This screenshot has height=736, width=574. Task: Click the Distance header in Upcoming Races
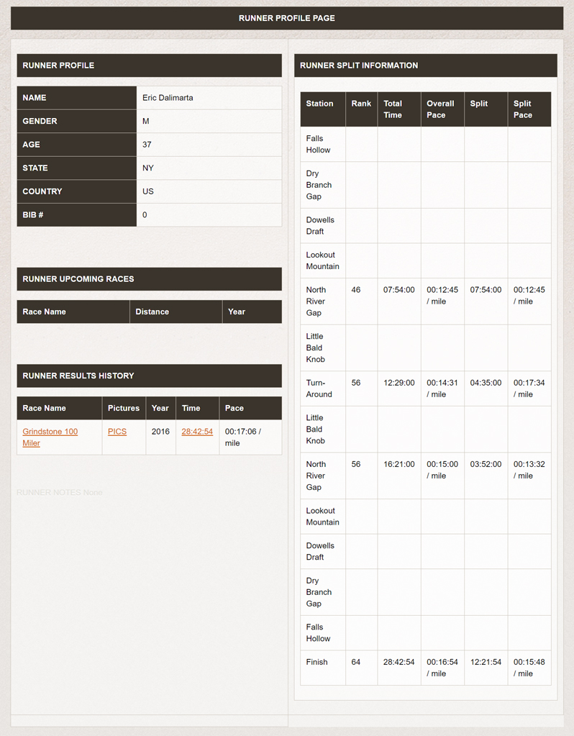152,312
